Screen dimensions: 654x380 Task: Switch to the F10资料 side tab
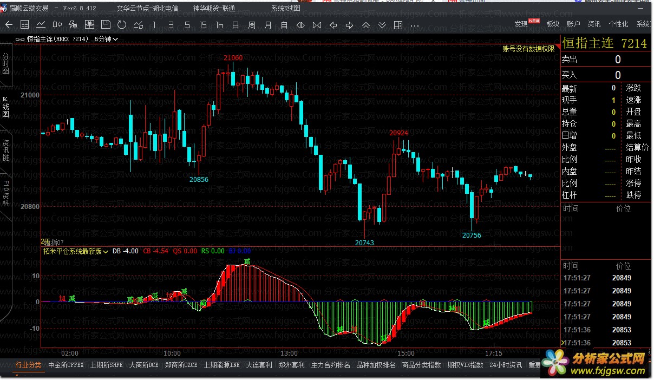click(5, 193)
